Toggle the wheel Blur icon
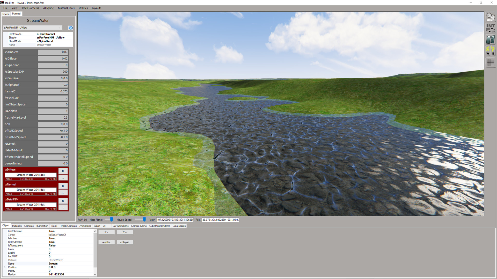The width and height of the screenshot is (497, 279). click(x=490, y=17)
